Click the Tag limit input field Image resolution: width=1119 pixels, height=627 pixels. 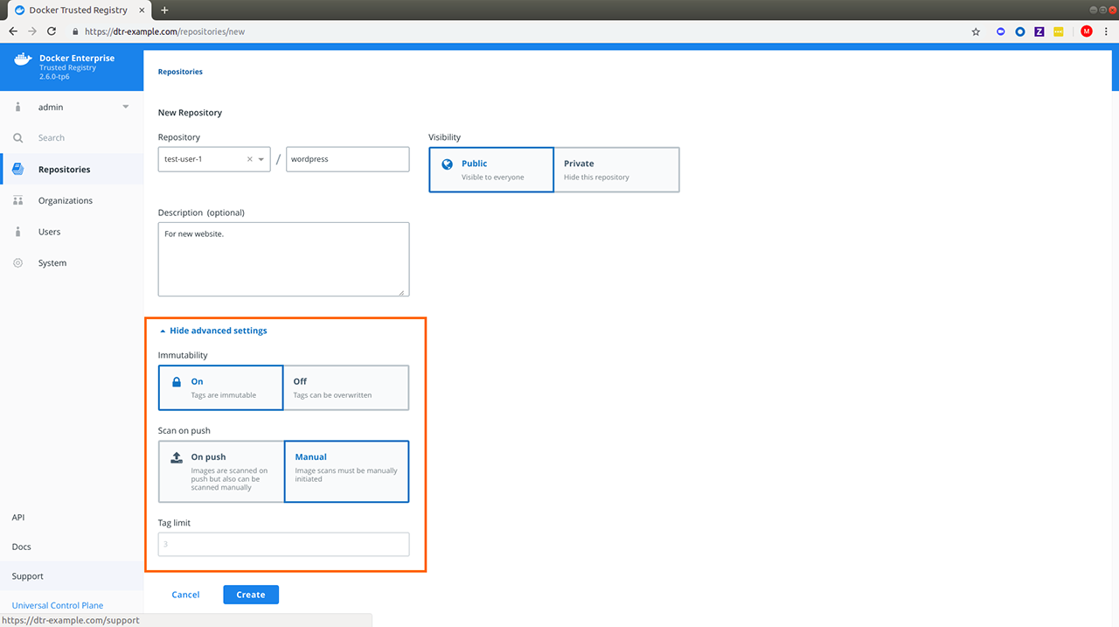point(283,544)
